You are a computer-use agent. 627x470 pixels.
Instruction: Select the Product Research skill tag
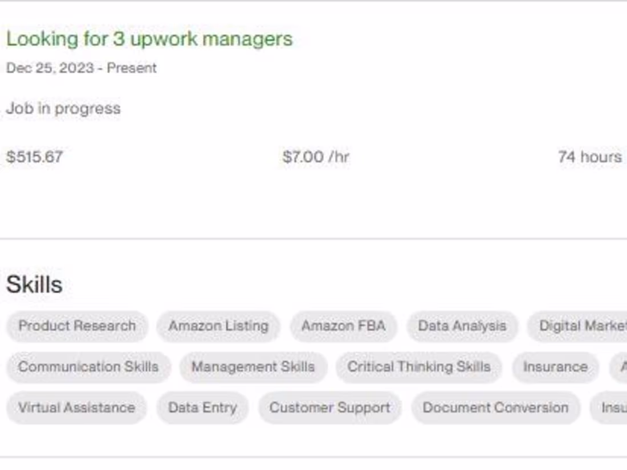(x=76, y=327)
